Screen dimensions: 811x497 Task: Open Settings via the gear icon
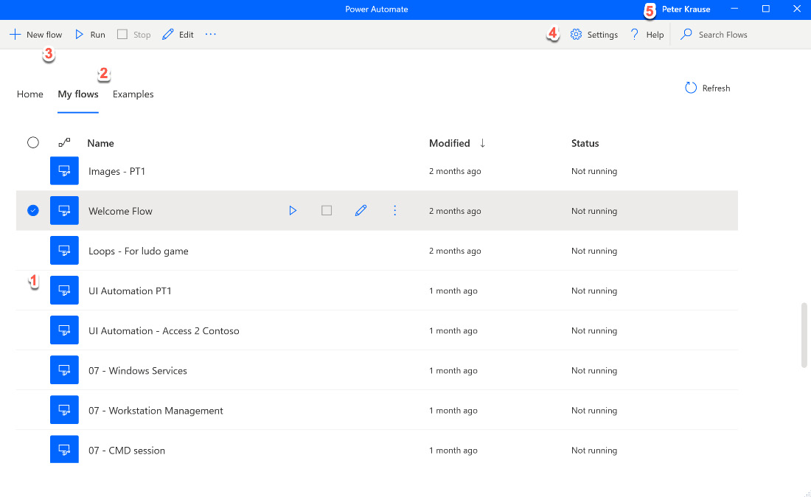point(594,35)
